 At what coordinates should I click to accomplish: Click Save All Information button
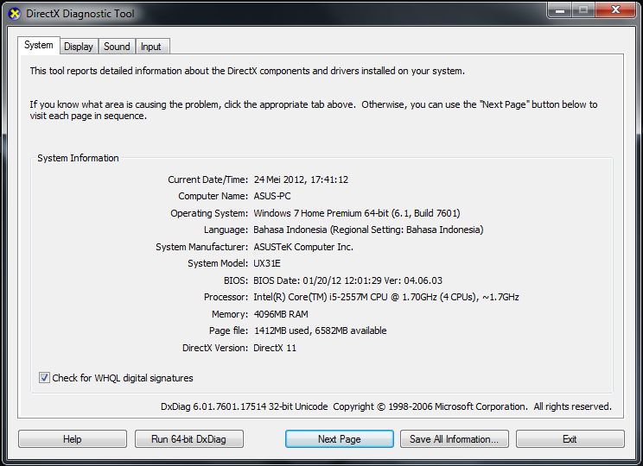pos(454,439)
